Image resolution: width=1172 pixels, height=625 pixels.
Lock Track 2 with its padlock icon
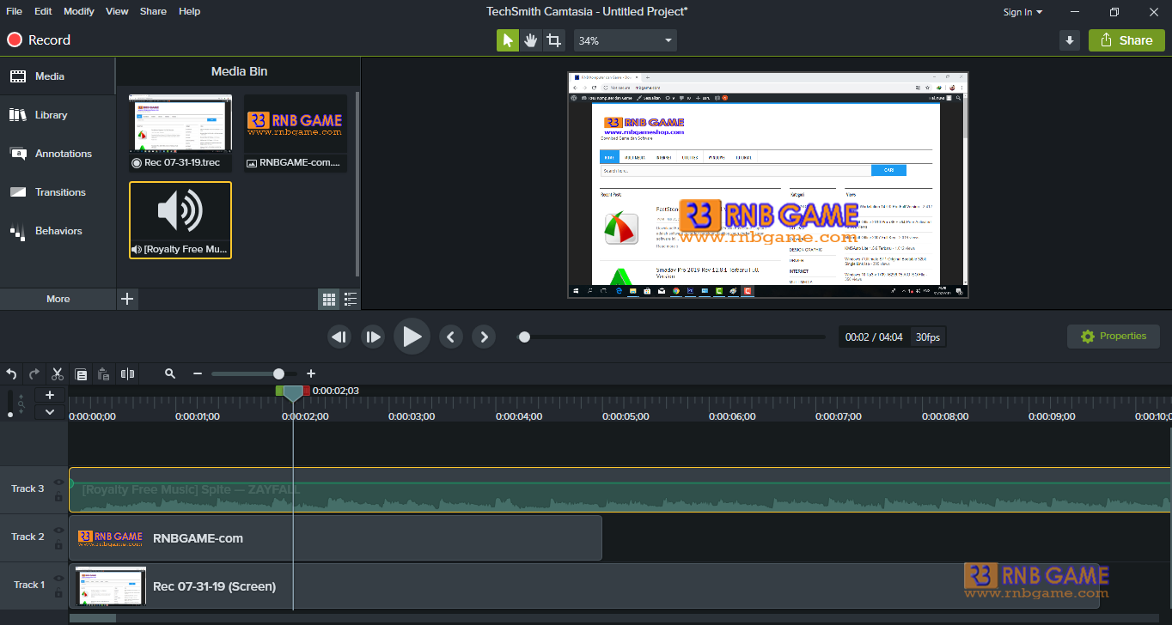58,544
